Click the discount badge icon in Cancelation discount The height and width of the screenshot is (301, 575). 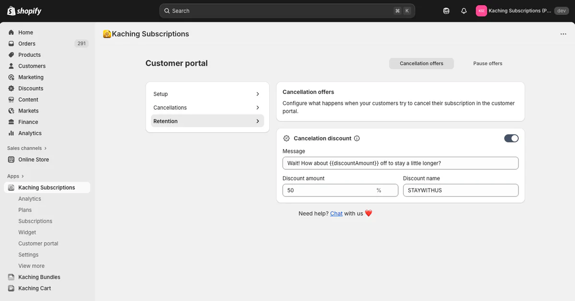click(287, 138)
